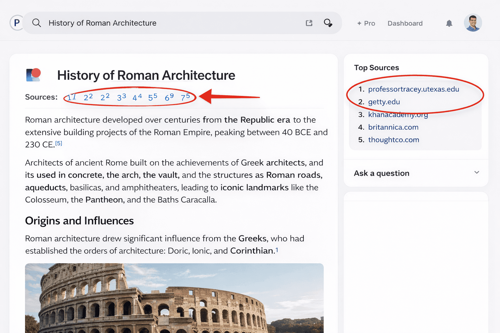Click the [5] citation after 230 CE
Viewport: 500px width, 333px height.
pos(59,143)
